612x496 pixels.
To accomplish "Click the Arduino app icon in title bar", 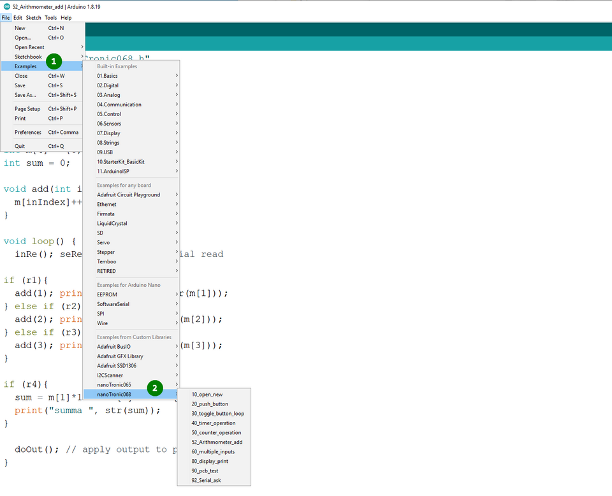I will tap(6, 6).
